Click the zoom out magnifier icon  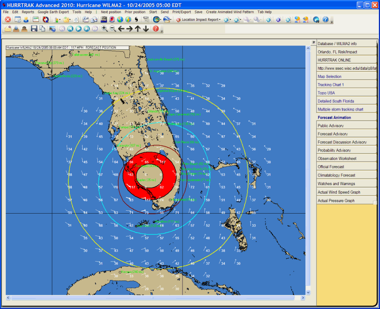113,29
